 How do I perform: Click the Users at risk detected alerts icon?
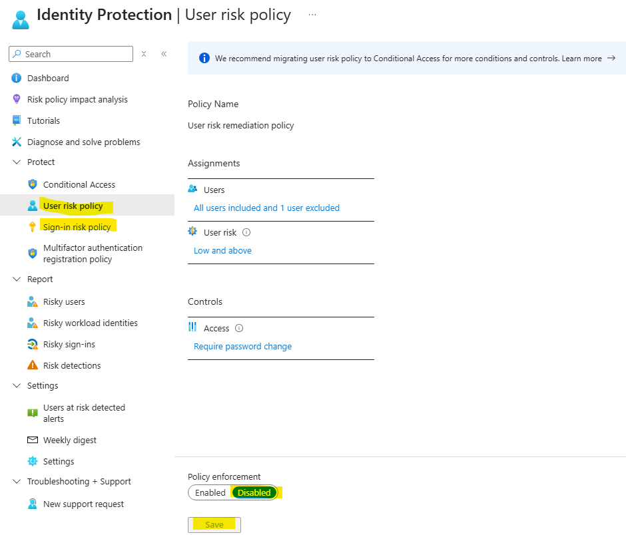(33, 413)
